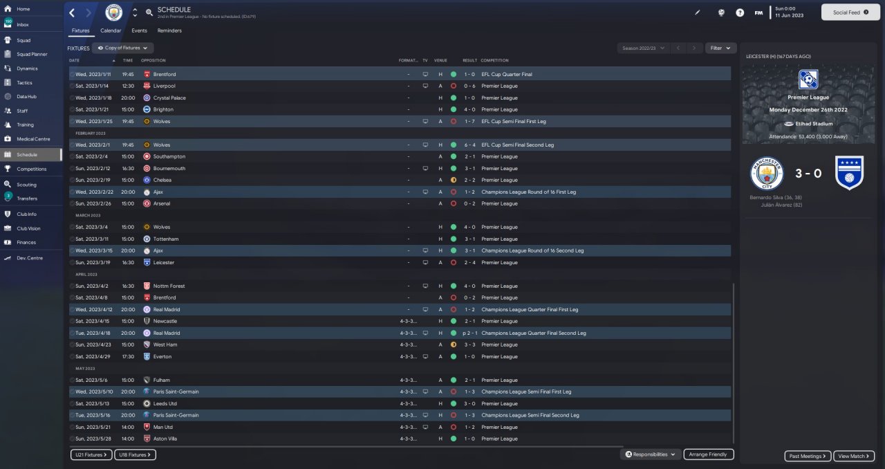Viewport: 885px width, 469px height.
Task: Select the circle on the Aston Villa row
Action: click(72, 439)
